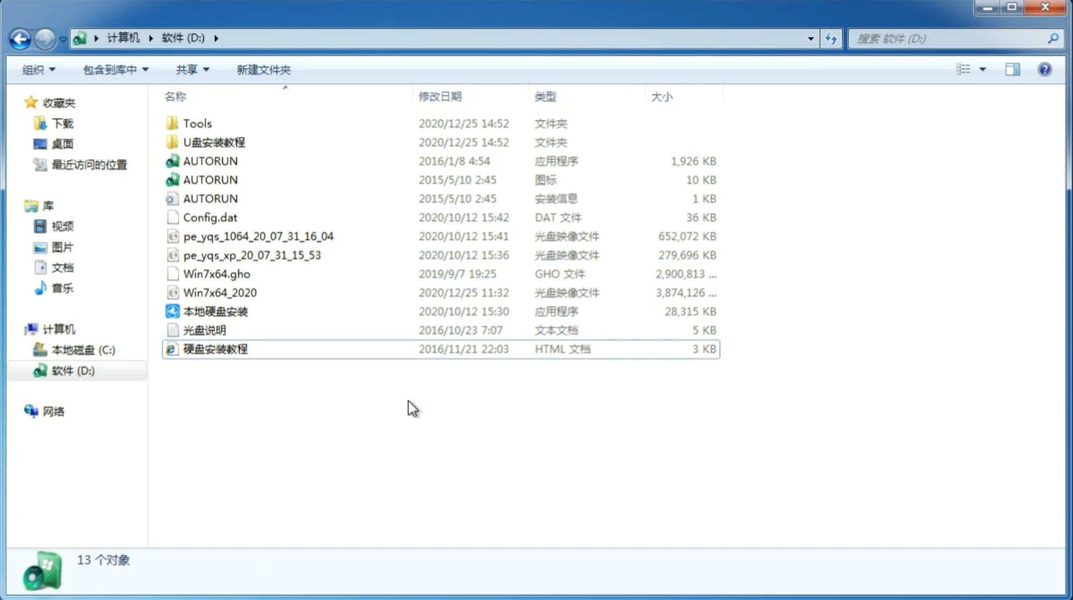The width and height of the screenshot is (1073, 600).
Task: Click the 共享 menu button
Action: point(188,68)
